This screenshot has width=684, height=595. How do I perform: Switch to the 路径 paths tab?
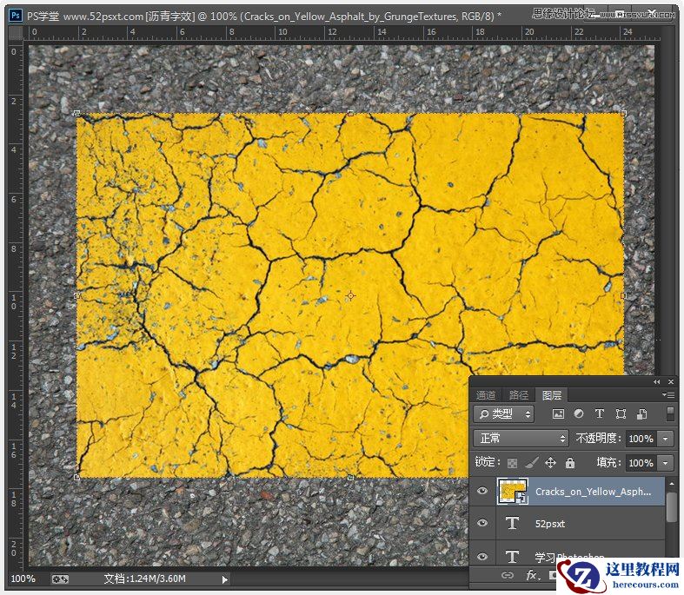pyautogui.click(x=518, y=394)
